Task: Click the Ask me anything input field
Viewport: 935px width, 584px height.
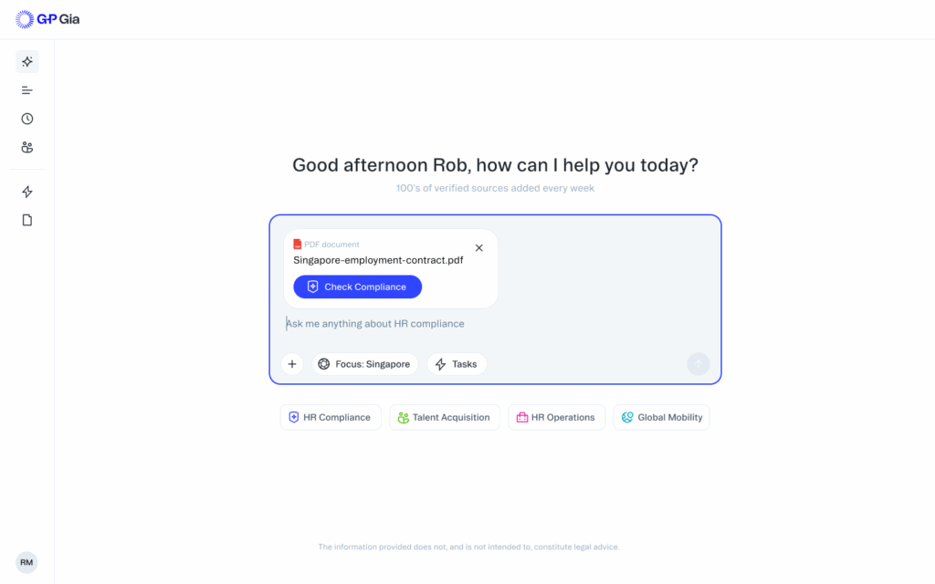Action: [x=495, y=324]
